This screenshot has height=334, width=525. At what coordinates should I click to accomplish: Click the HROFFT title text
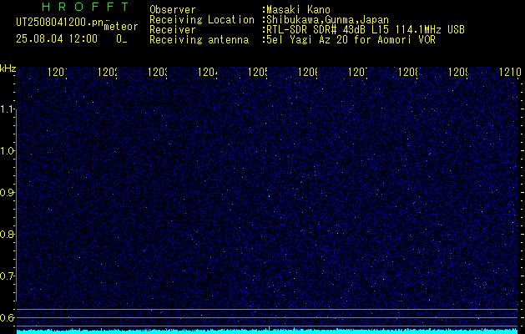pyautogui.click(x=86, y=7)
